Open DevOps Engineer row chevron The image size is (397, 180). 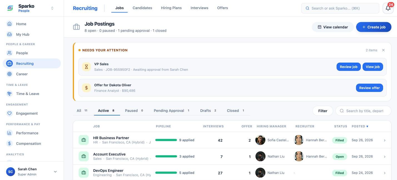[385, 173]
